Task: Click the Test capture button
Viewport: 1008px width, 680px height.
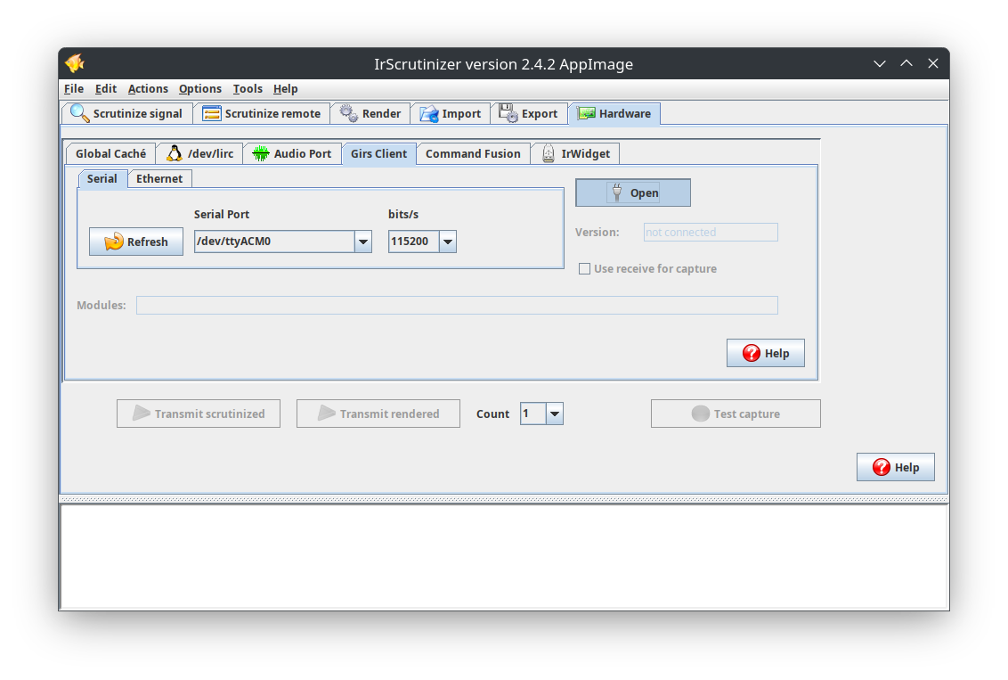Action: (736, 414)
